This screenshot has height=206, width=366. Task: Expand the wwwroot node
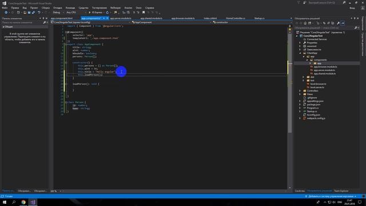300,46
